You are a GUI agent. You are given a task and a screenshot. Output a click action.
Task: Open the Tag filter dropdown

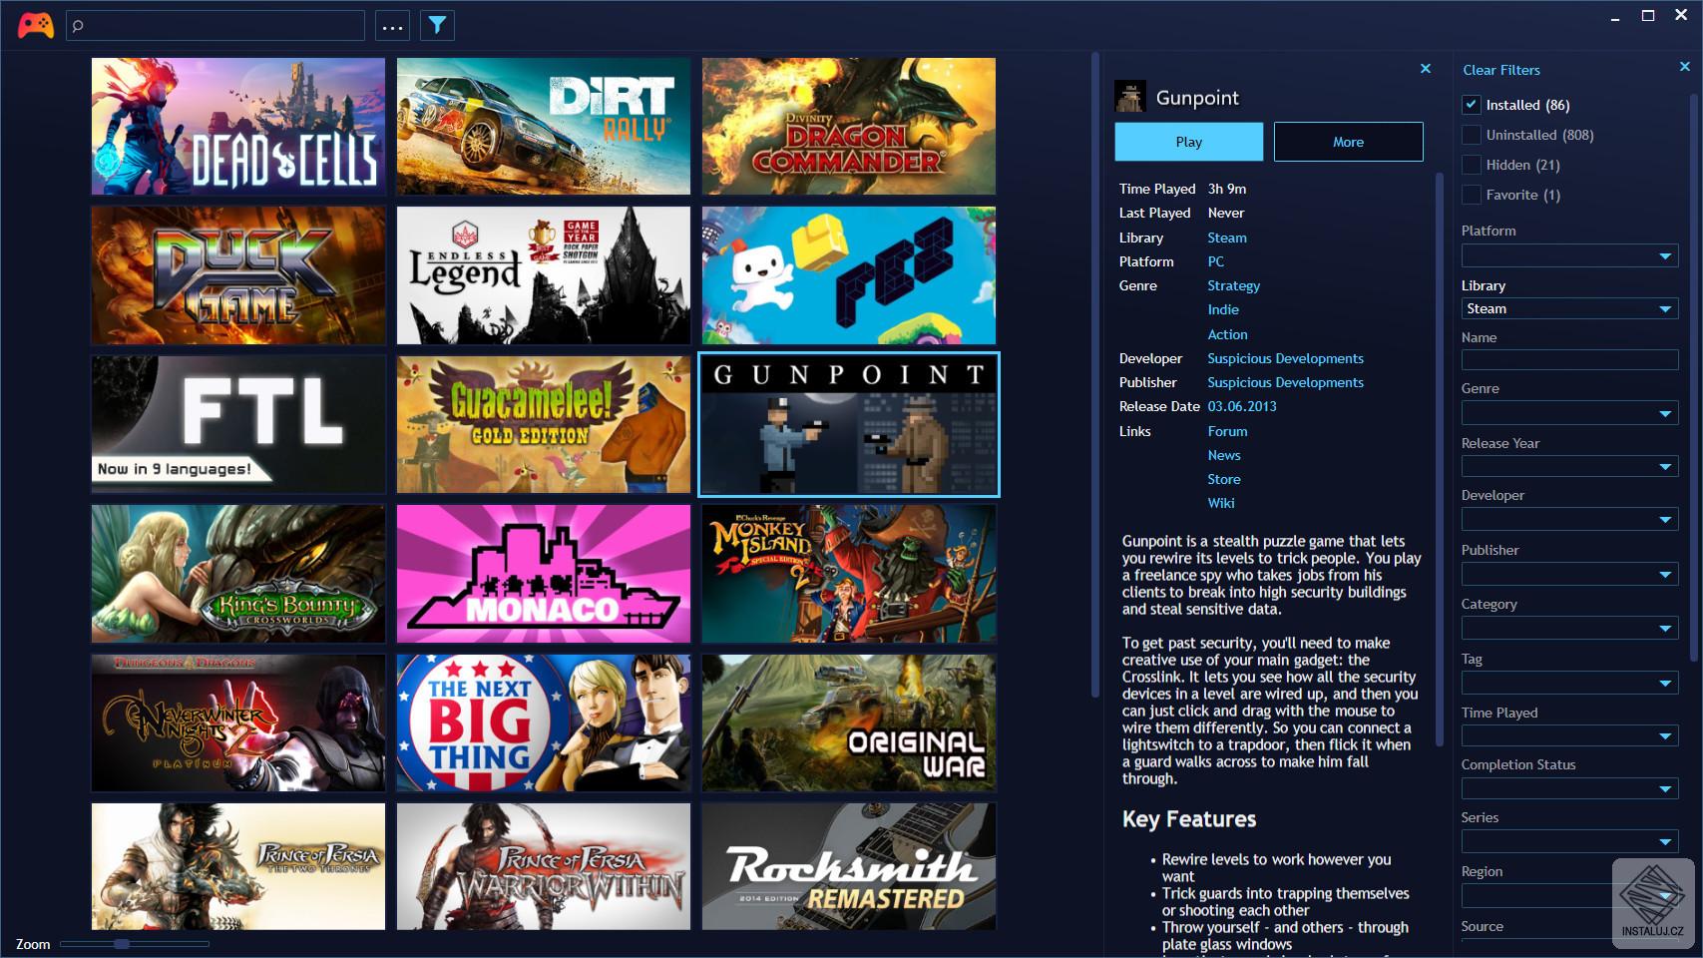coord(1569,684)
